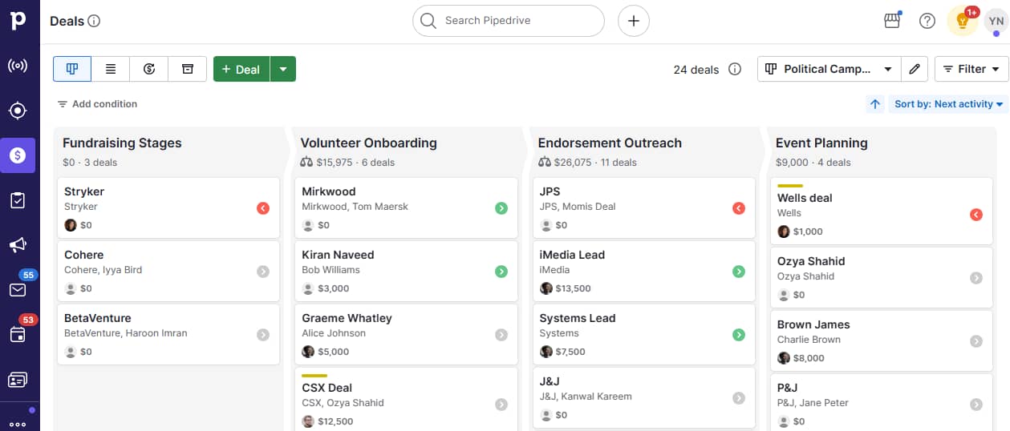Screen dimensions: 1010x431
Task: Open the More dots menu in sidebar
Action: [x=18, y=424]
